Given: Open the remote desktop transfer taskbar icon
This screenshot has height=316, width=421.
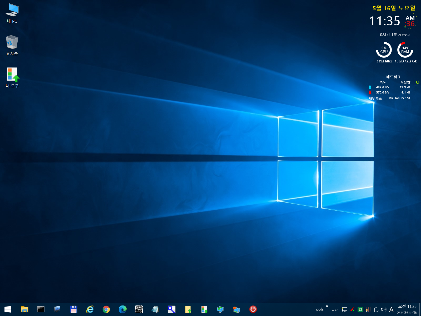Looking at the screenshot, I should point(237,309).
